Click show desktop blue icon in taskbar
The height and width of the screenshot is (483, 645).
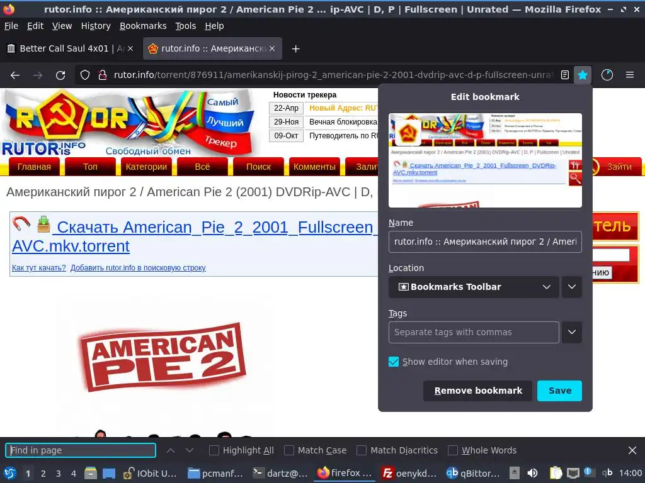pyautogui.click(x=108, y=474)
